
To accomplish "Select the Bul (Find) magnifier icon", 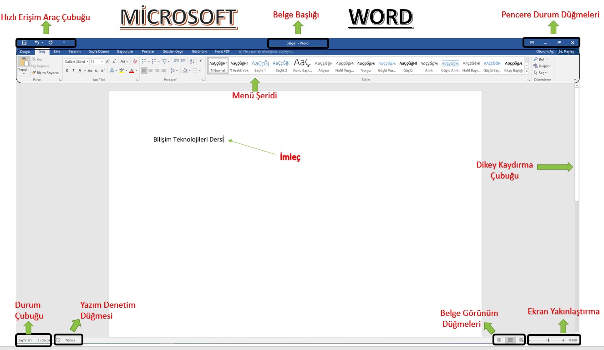I will pyautogui.click(x=536, y=59).
